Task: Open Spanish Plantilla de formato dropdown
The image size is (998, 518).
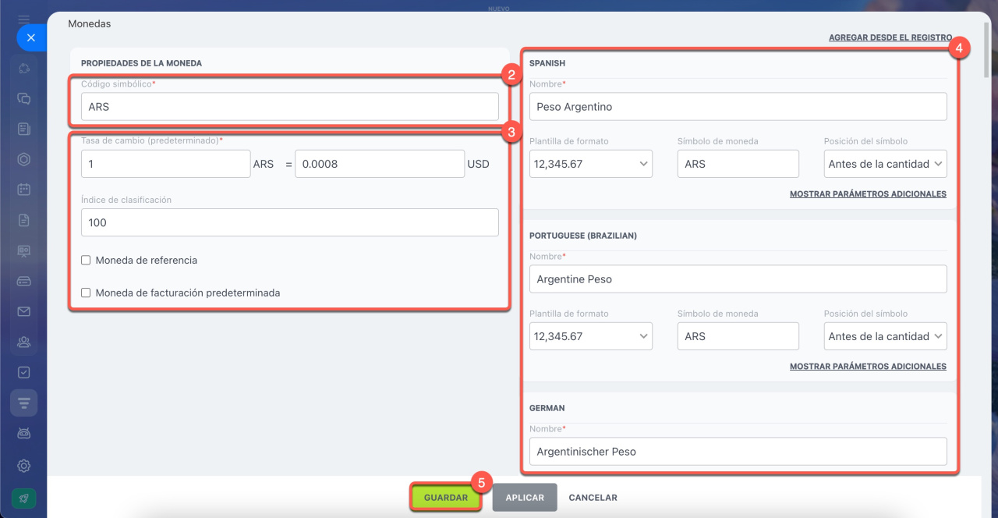Action: [591, 164]
